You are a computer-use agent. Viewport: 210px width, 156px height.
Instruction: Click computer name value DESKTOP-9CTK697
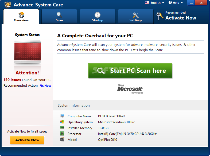tap(112, 116)
